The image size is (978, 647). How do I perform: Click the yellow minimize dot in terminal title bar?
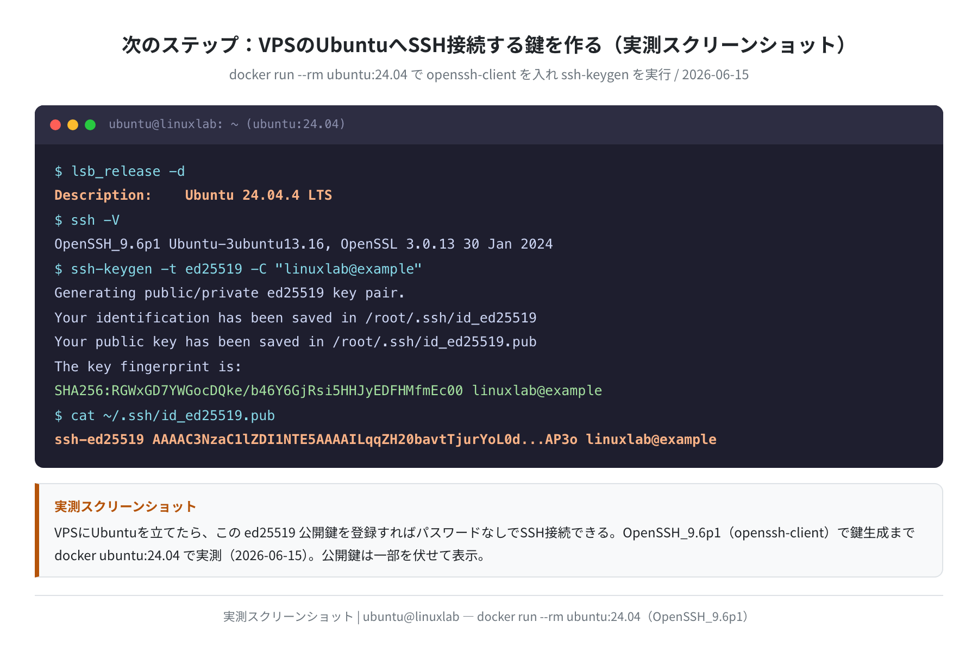point(73,125)
